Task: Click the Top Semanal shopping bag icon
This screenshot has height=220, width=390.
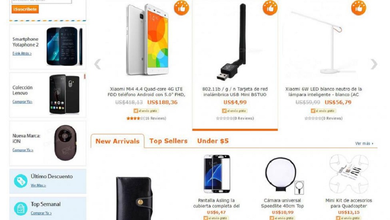Action: point(20,209)
